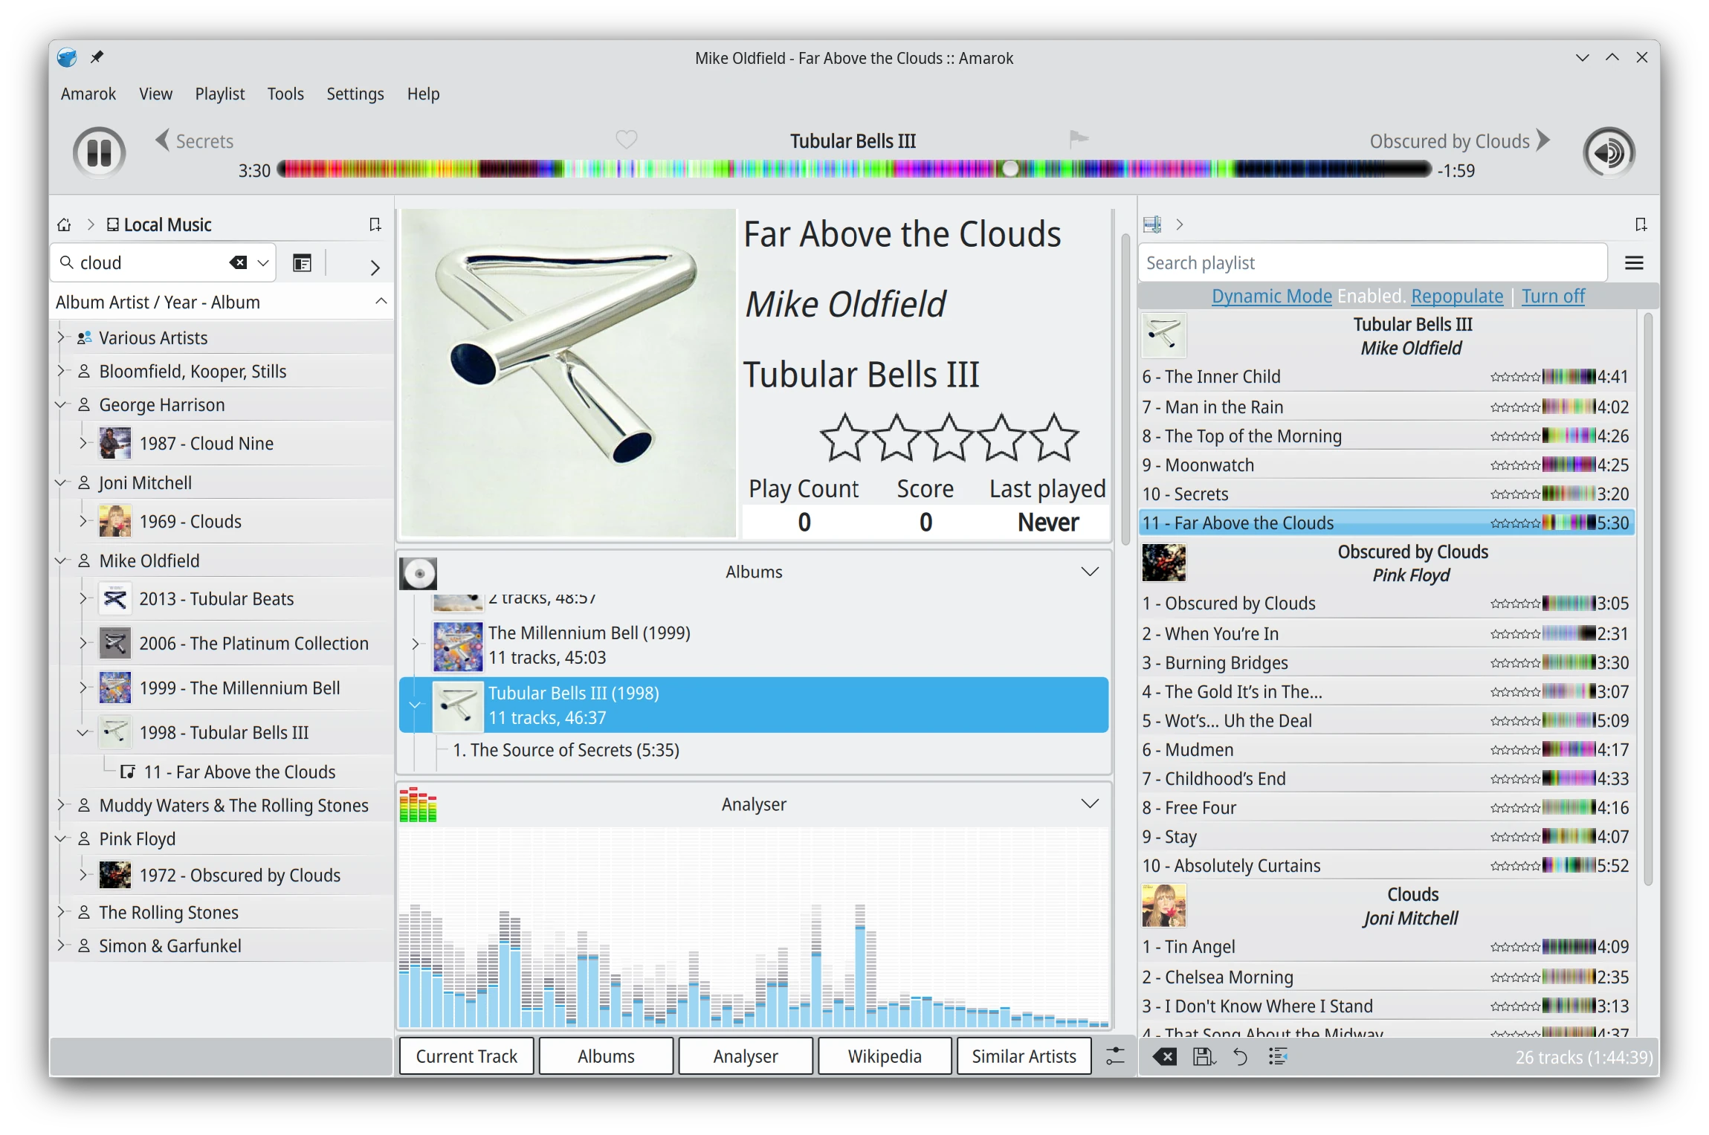
Task: Turn off Dynamic Mode
Action: (x=1553, y=296)
